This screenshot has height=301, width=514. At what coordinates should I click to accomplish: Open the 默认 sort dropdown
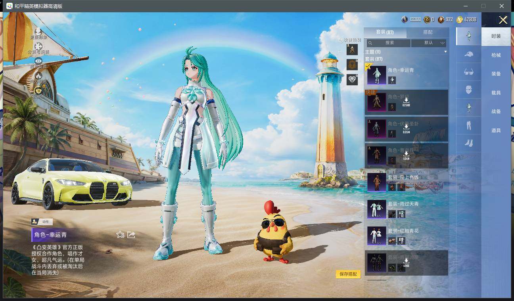pyautogui.click(x=429, y=43)
